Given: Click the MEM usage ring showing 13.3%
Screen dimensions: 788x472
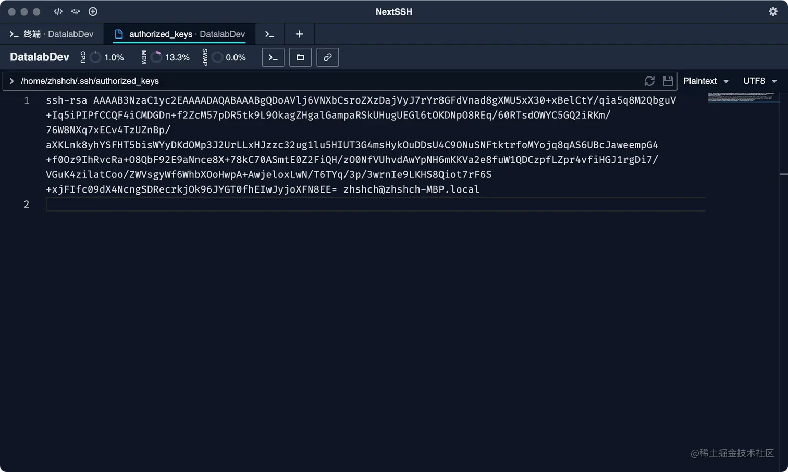Looking at the screenshot, I should click(156, 57).
